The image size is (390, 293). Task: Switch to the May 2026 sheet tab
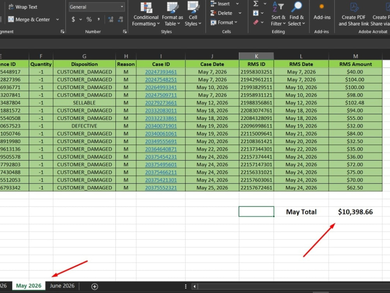coord(28,286)
